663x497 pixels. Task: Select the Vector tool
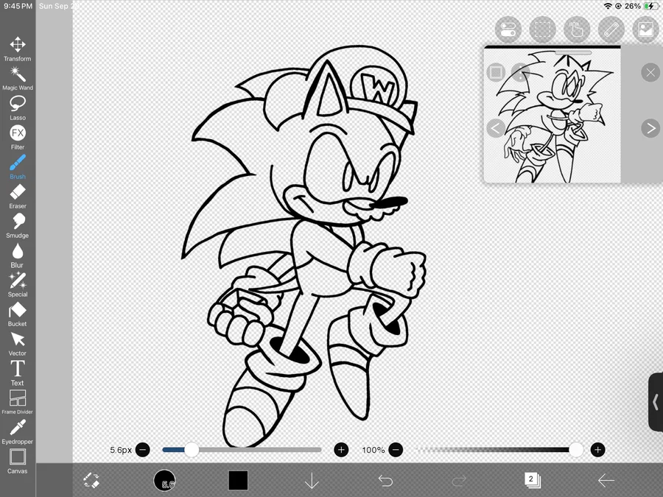pos(18,344)
